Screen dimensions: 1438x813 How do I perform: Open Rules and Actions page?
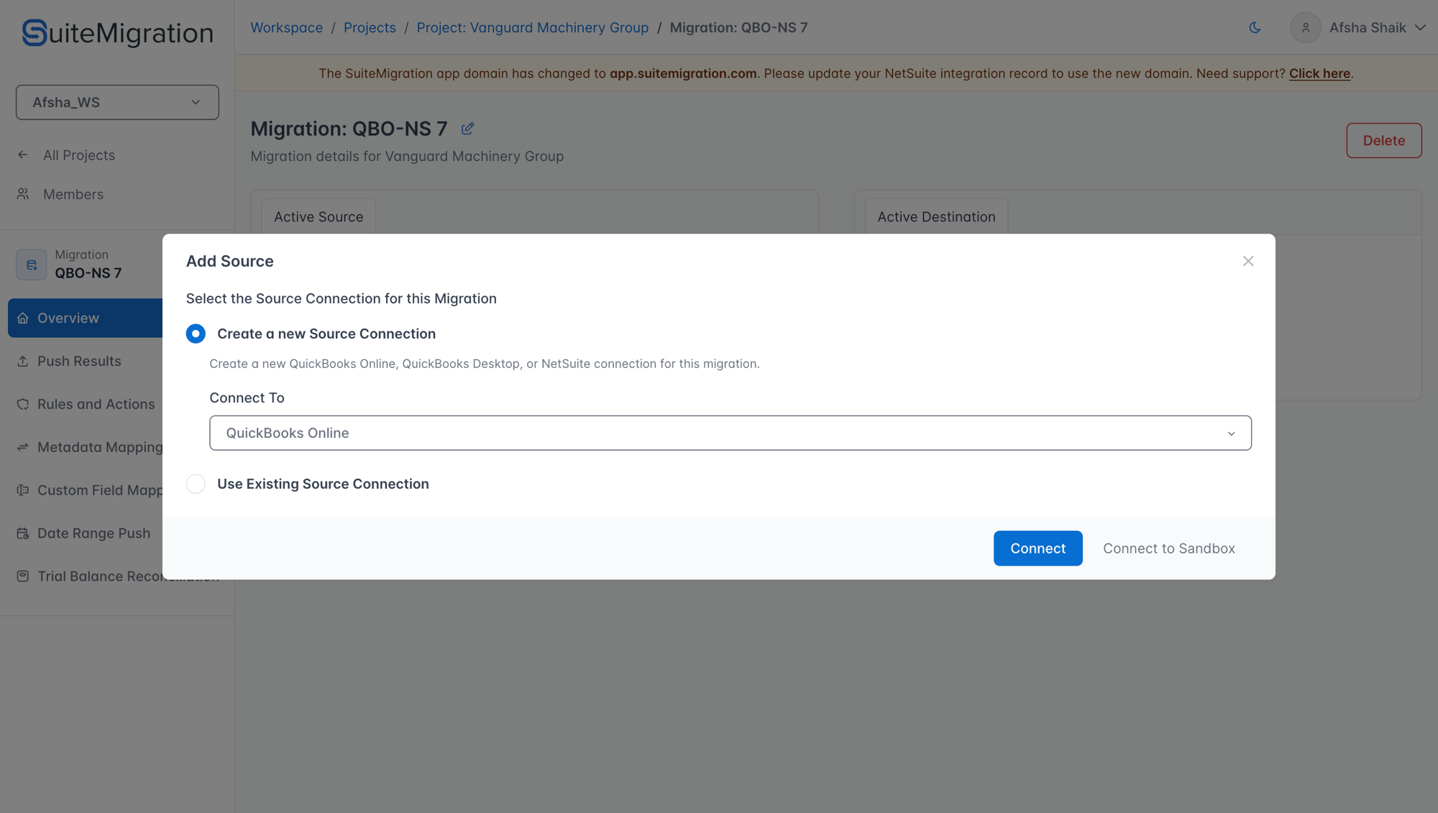pyautogui.click(x=96, y=404)
